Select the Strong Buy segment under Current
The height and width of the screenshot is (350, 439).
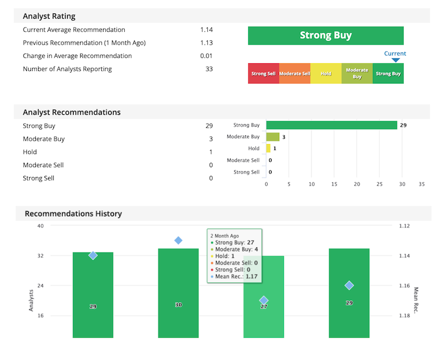[388, 74]
